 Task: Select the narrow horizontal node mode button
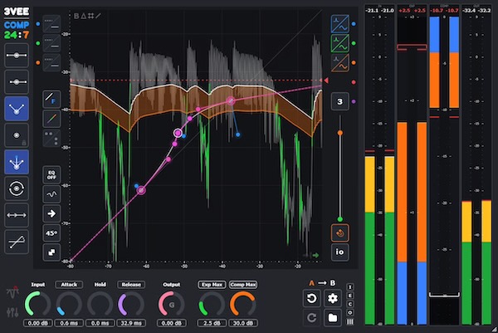point(17,82)
